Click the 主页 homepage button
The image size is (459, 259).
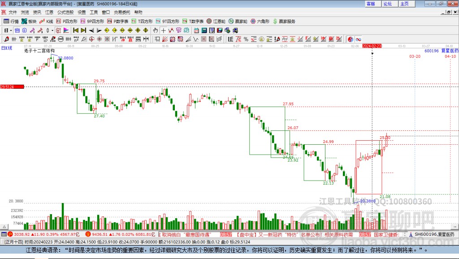407,4
